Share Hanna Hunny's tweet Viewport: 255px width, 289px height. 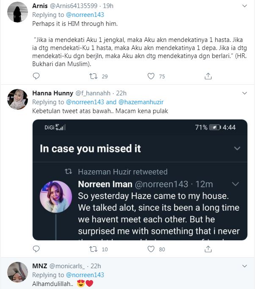[x=208, y=249]
